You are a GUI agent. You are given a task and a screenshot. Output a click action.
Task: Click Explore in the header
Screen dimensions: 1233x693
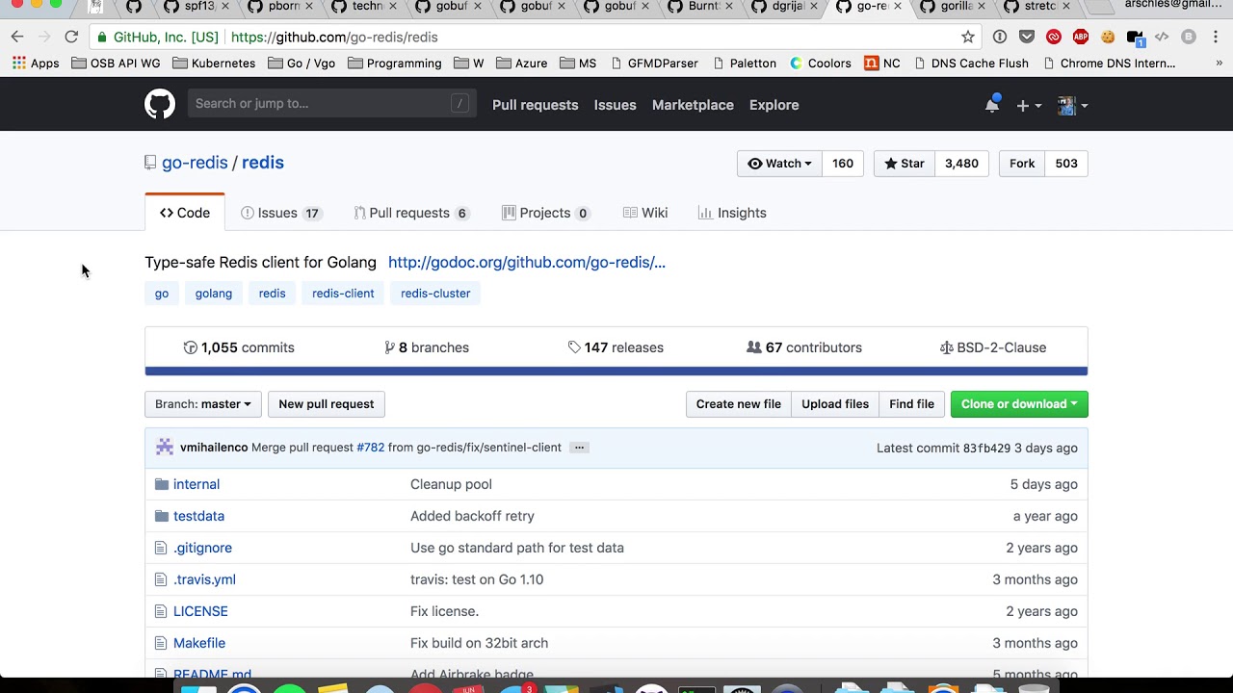click(774, 105)
